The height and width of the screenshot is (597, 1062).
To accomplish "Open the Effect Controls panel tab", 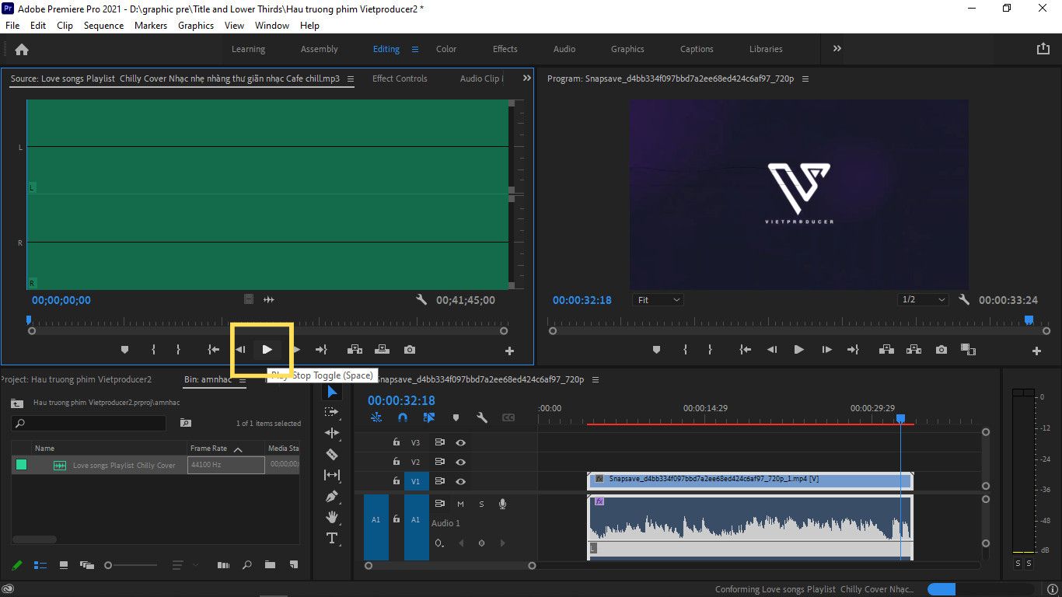I will click(400, 79).
